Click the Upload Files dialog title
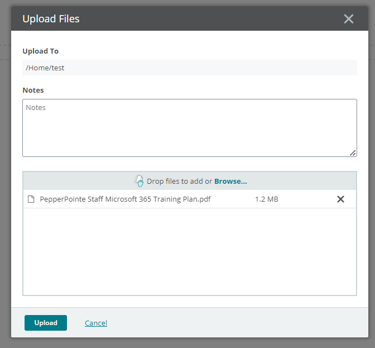 51,19
